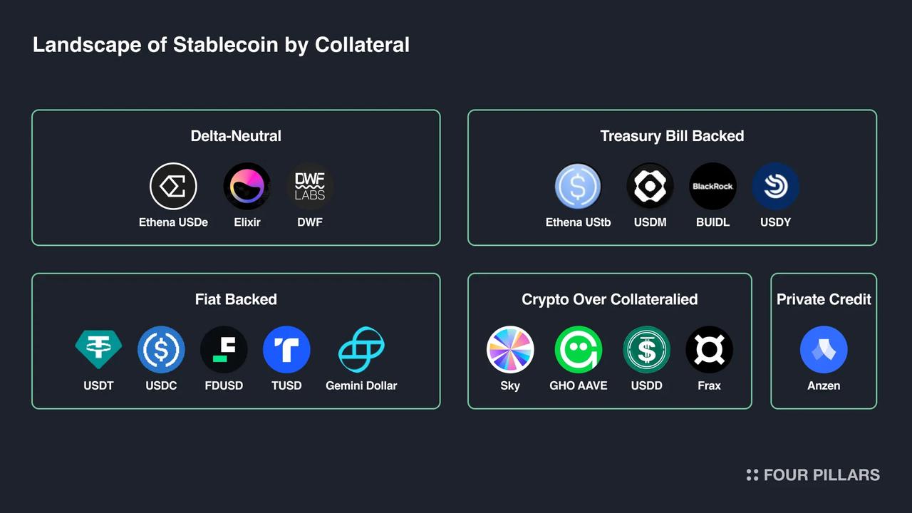The height and width of the screenshot is (513, 912).
Task: Click the Four Pillars logo
Action: click(813, 475)
